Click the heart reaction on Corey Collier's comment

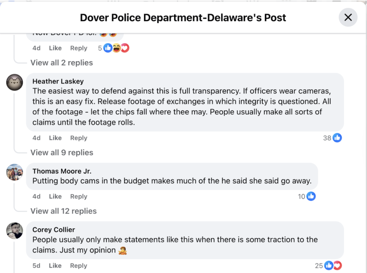tap(338, 265)
